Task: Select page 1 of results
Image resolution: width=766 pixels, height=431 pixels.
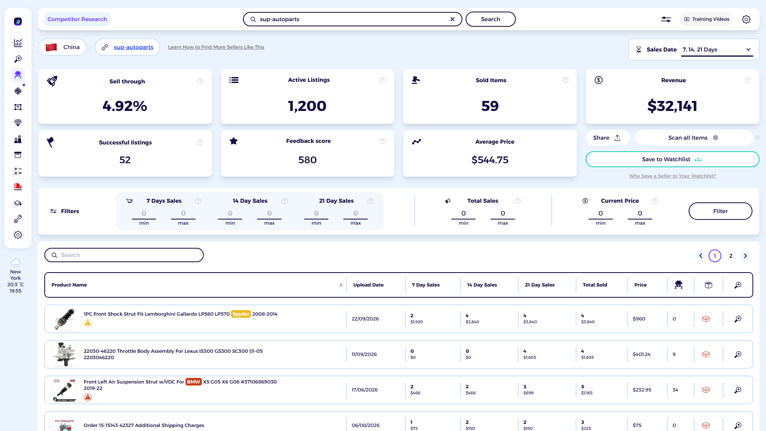Action: click(x=715, y=256)
